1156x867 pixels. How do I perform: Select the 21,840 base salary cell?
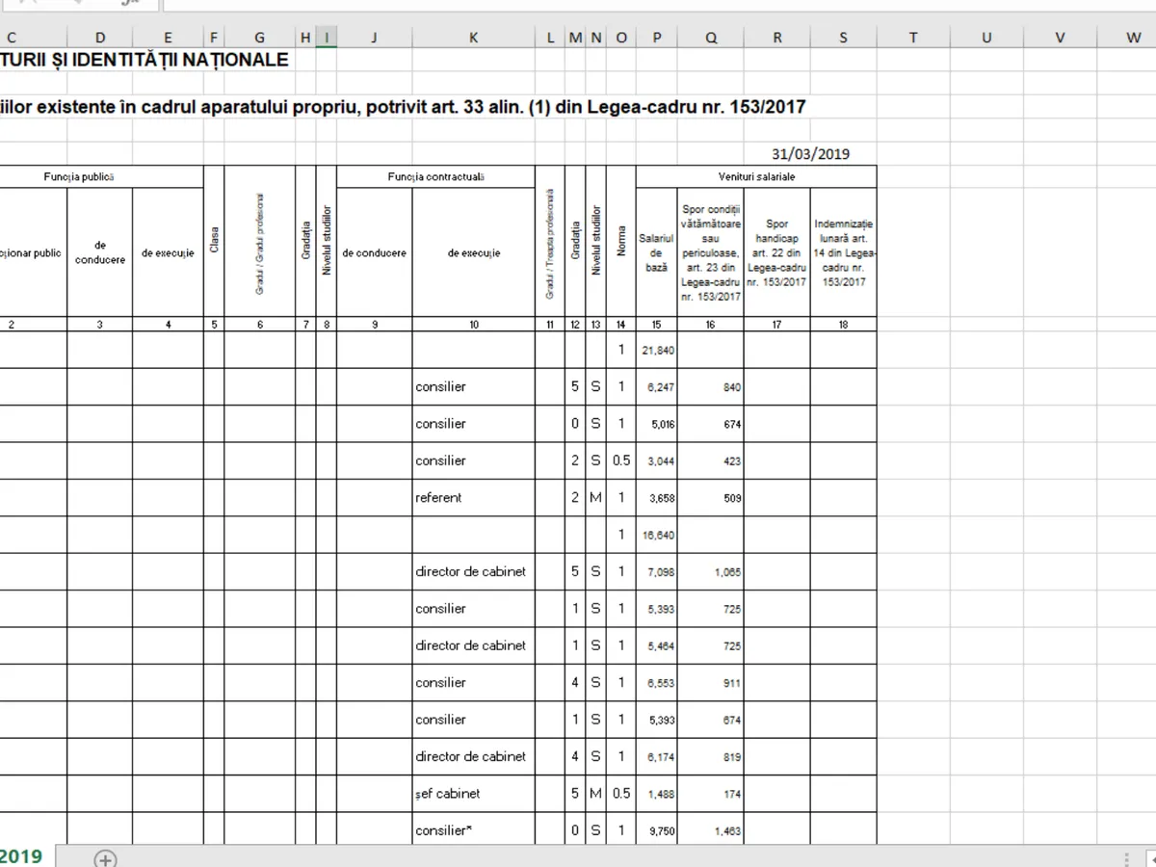tap(657, 351)
